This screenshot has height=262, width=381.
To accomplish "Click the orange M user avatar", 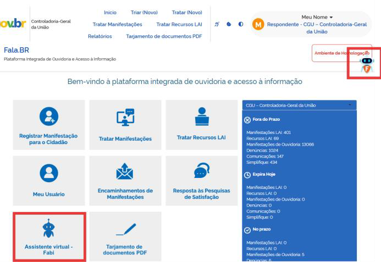I will point(258,24).
